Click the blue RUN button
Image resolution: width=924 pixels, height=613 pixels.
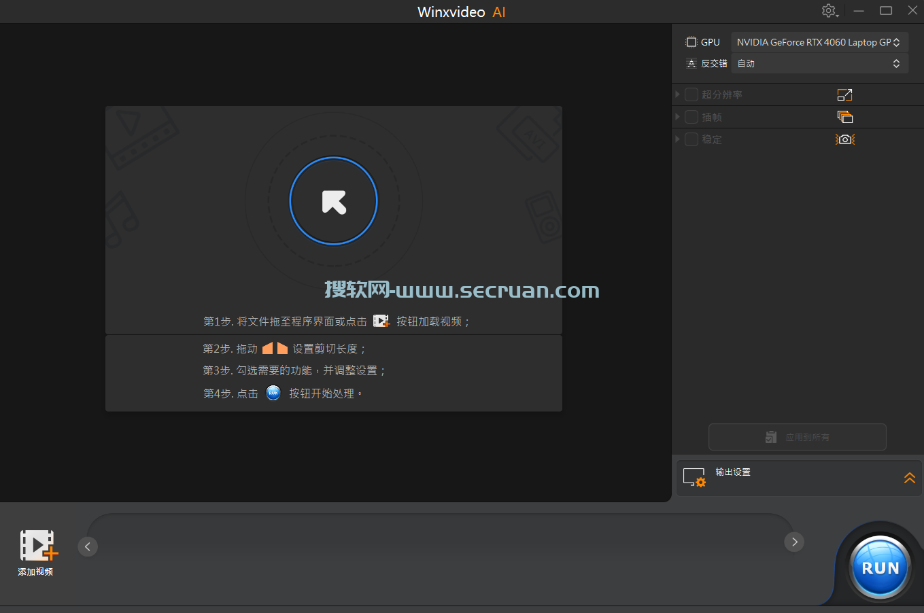(880, 567)
